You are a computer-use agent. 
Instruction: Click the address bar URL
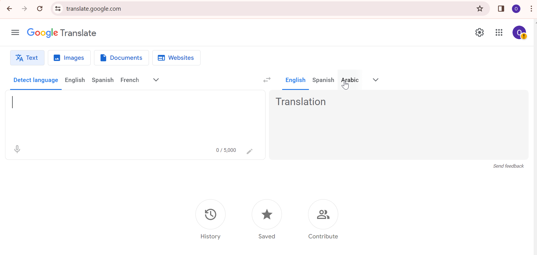[x=94, y=9]
